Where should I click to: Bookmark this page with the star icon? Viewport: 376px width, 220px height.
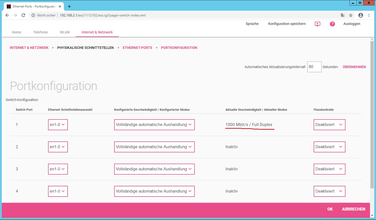351,15
